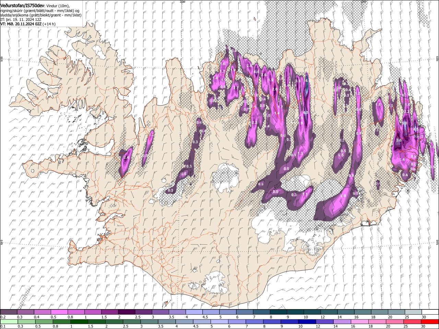The image size is (439, 329).
Task: Select the magenta 1.5 snow legend swatch
Action: pos(109,312)
